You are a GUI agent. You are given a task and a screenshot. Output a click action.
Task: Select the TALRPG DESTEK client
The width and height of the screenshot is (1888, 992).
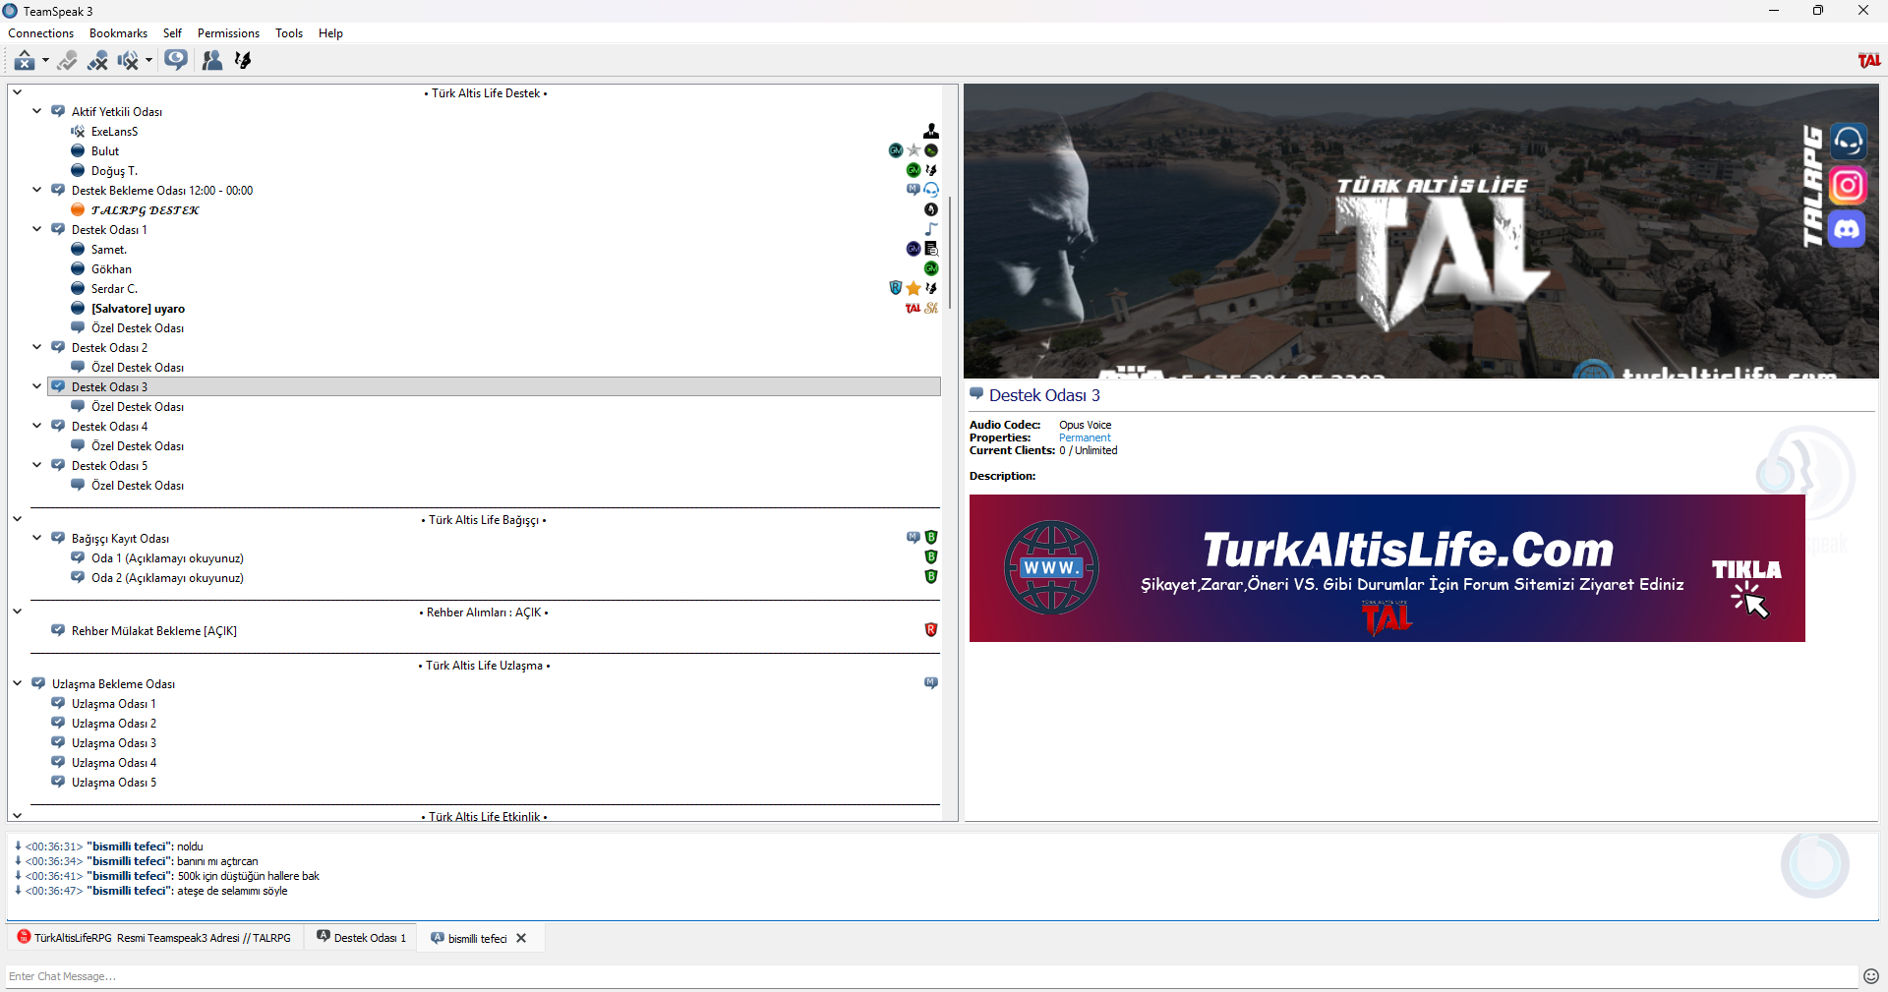click(x=145, y=209)
